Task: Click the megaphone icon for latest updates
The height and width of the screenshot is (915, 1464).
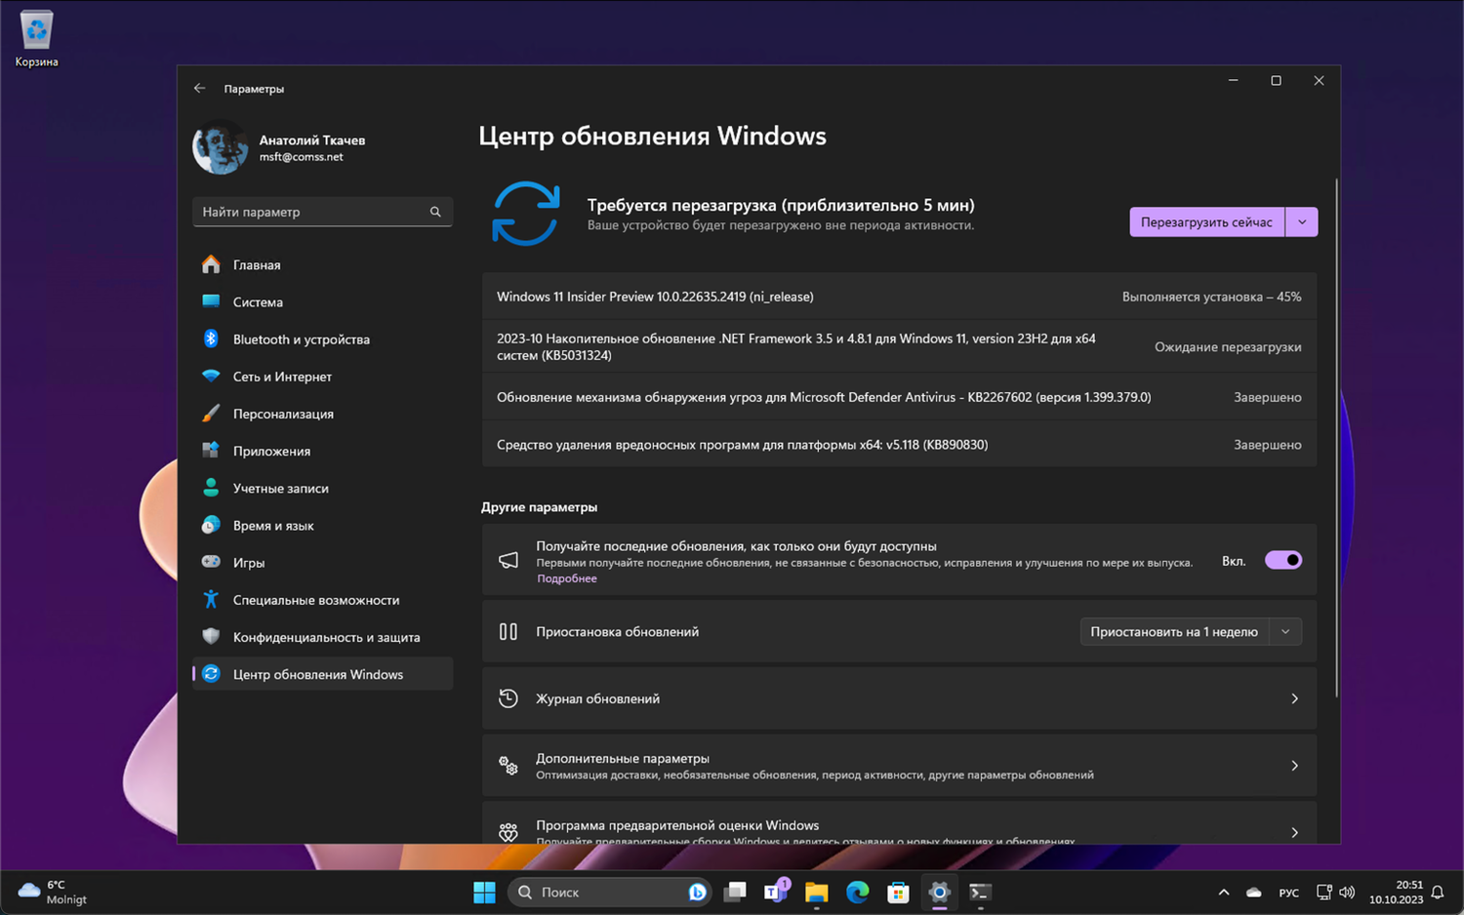Action: click(x=508, y=560)
